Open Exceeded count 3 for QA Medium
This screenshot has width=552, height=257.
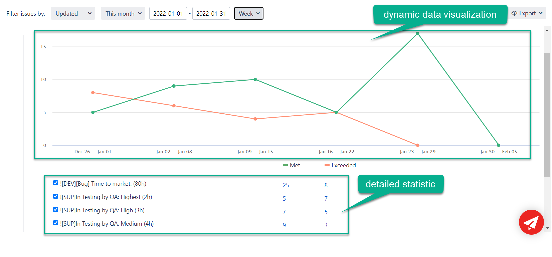[x=326, y=225]
